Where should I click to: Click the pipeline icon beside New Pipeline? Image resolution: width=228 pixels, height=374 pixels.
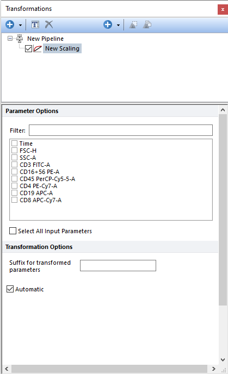coord(20,39)
